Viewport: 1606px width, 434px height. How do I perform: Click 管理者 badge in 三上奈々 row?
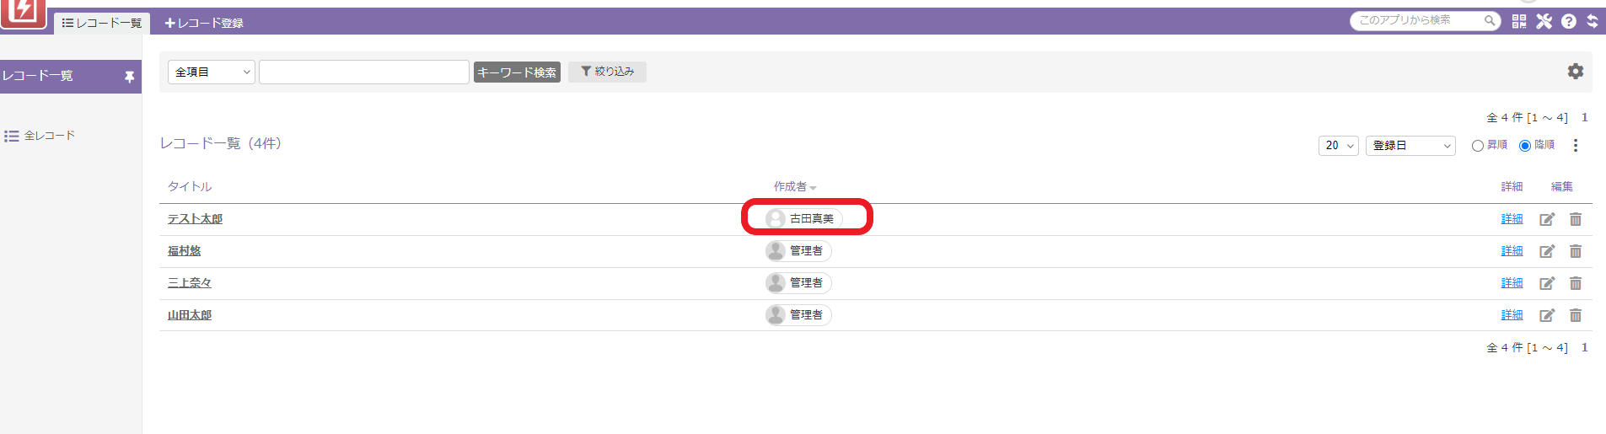(798, 283)
